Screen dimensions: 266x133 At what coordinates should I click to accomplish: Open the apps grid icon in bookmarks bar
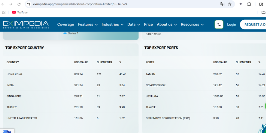(x=4, y=12)
